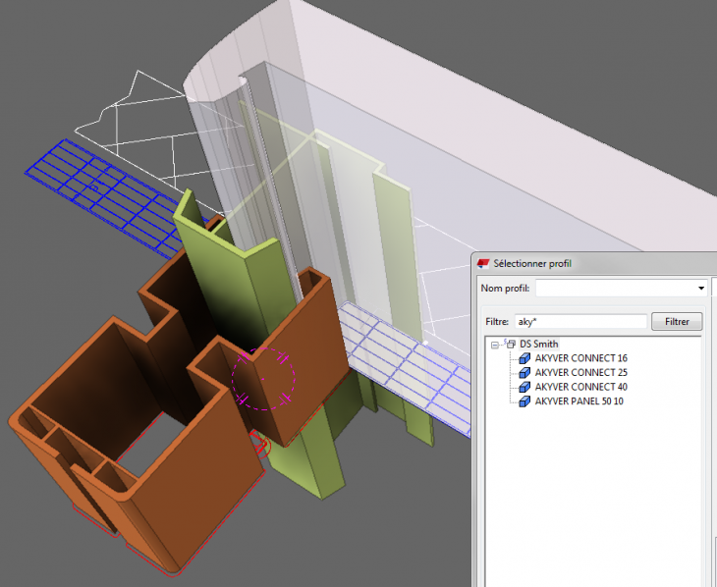The height and width of the screenshot is (587, 717).
Task: Click the AKYVER CONNECT 16 cube icon
Action: 525,358
